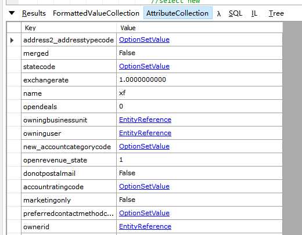
Task: Open EntityReference link for ownerid
Action: pyautogui.click(x=145, y=226)
